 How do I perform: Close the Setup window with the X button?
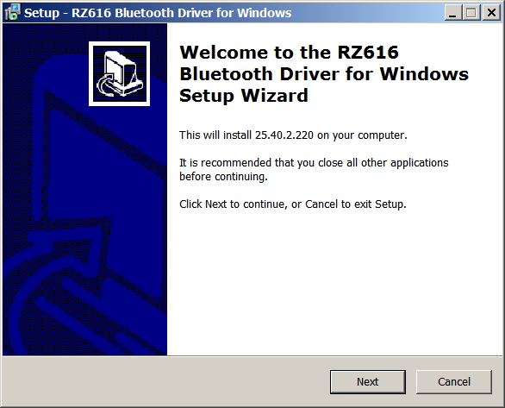491,13
